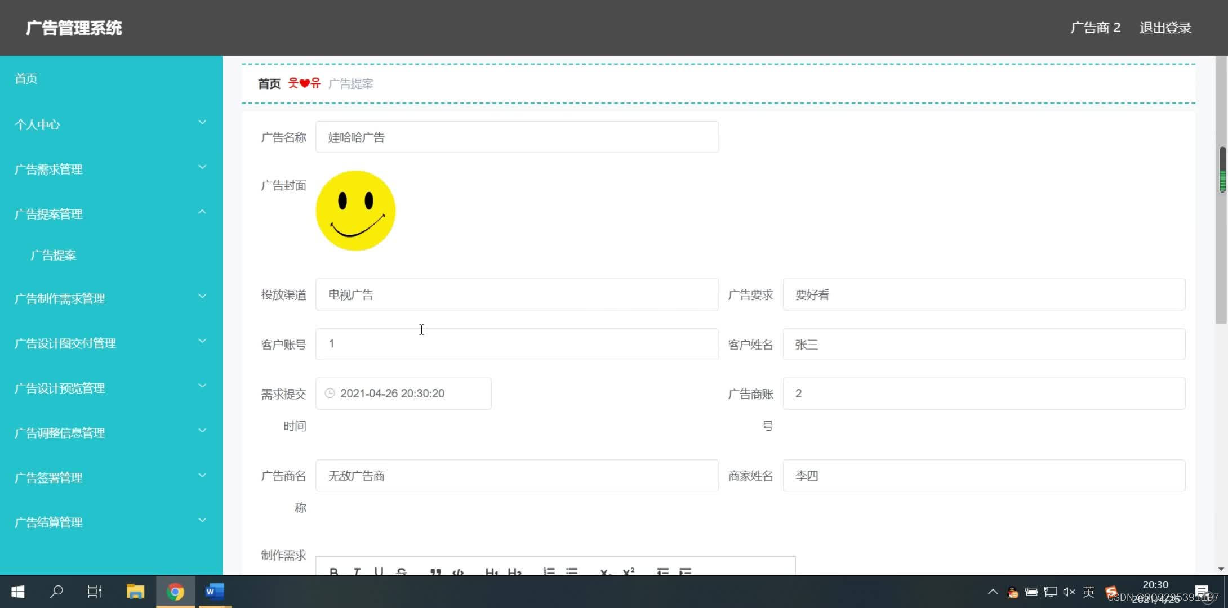Apply Heading 1 in the editor
The width and height of the screenshot is (1228, 608).
tap(492, 572)
